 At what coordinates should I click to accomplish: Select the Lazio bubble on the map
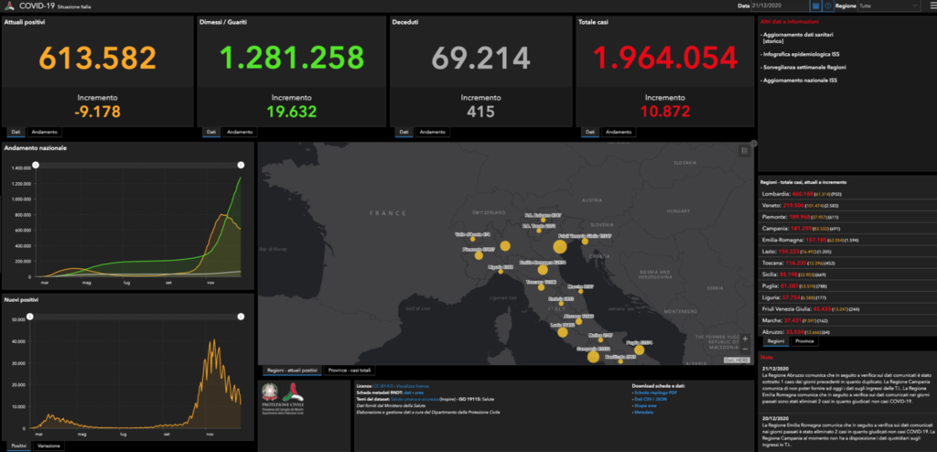pos(562,334)
